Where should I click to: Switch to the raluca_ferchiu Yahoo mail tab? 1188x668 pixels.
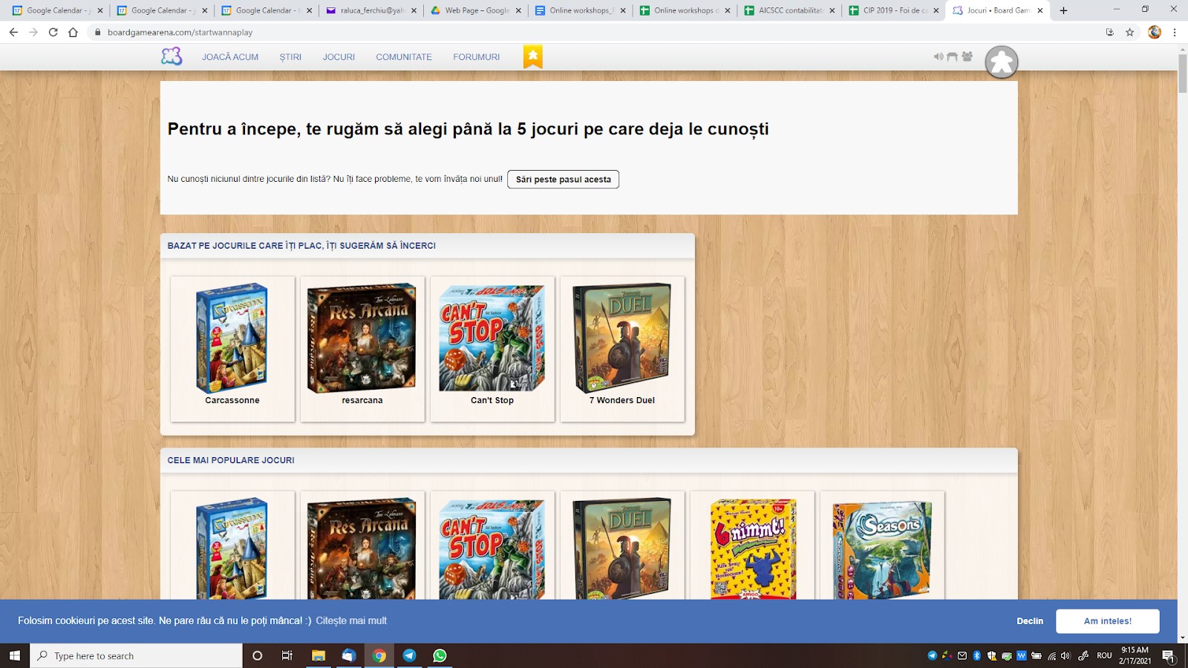(371, 10)
